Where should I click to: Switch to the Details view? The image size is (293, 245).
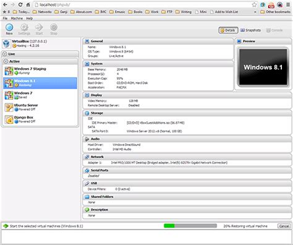tap(228, 30)
